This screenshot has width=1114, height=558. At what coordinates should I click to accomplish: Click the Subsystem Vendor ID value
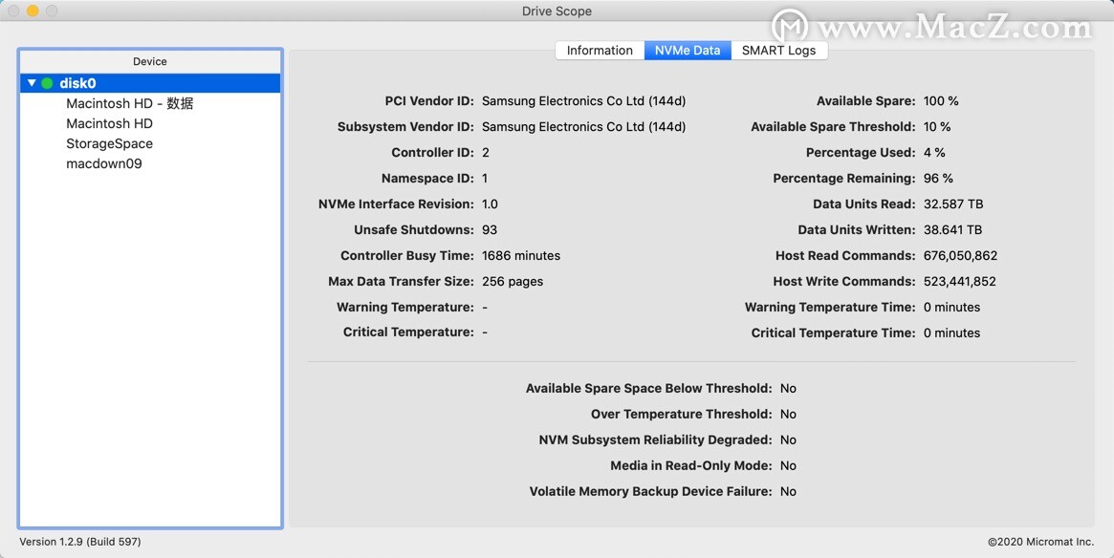tap(584, 126)
